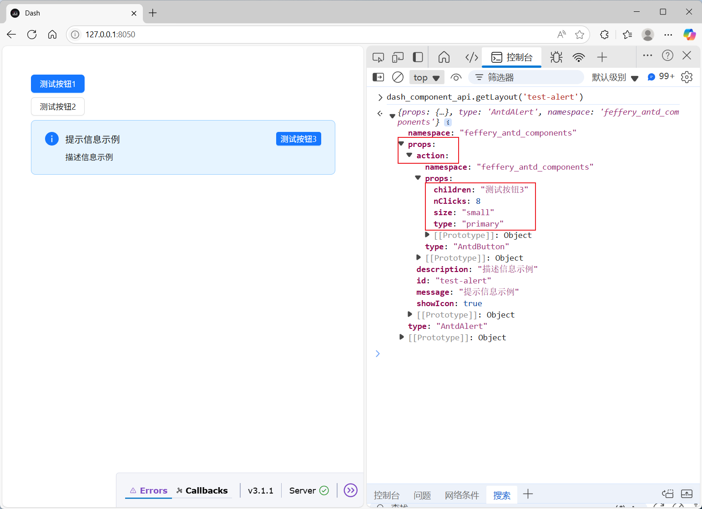The width and height of the screenshot is (702, 509).
Task: Click the 测试按钮3 button in alert
Action: tap(298, 139)
